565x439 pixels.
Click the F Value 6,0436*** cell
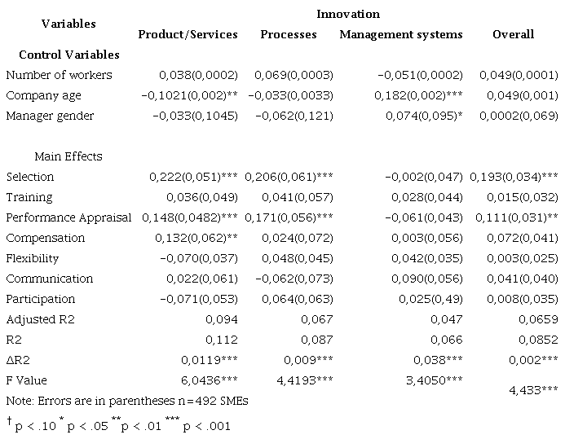point(210,380)
